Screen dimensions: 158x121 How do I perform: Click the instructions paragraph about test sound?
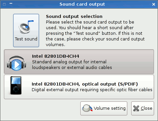click(x=95, y=33)
